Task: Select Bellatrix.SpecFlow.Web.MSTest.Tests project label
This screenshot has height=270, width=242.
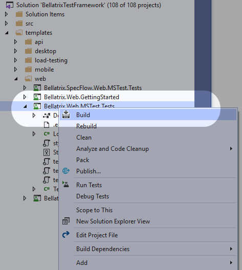Action: (x=93, y=88)
